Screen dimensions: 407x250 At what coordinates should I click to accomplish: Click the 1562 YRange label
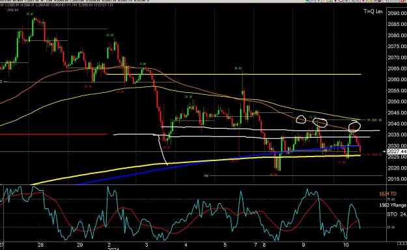tap(393, 205)
